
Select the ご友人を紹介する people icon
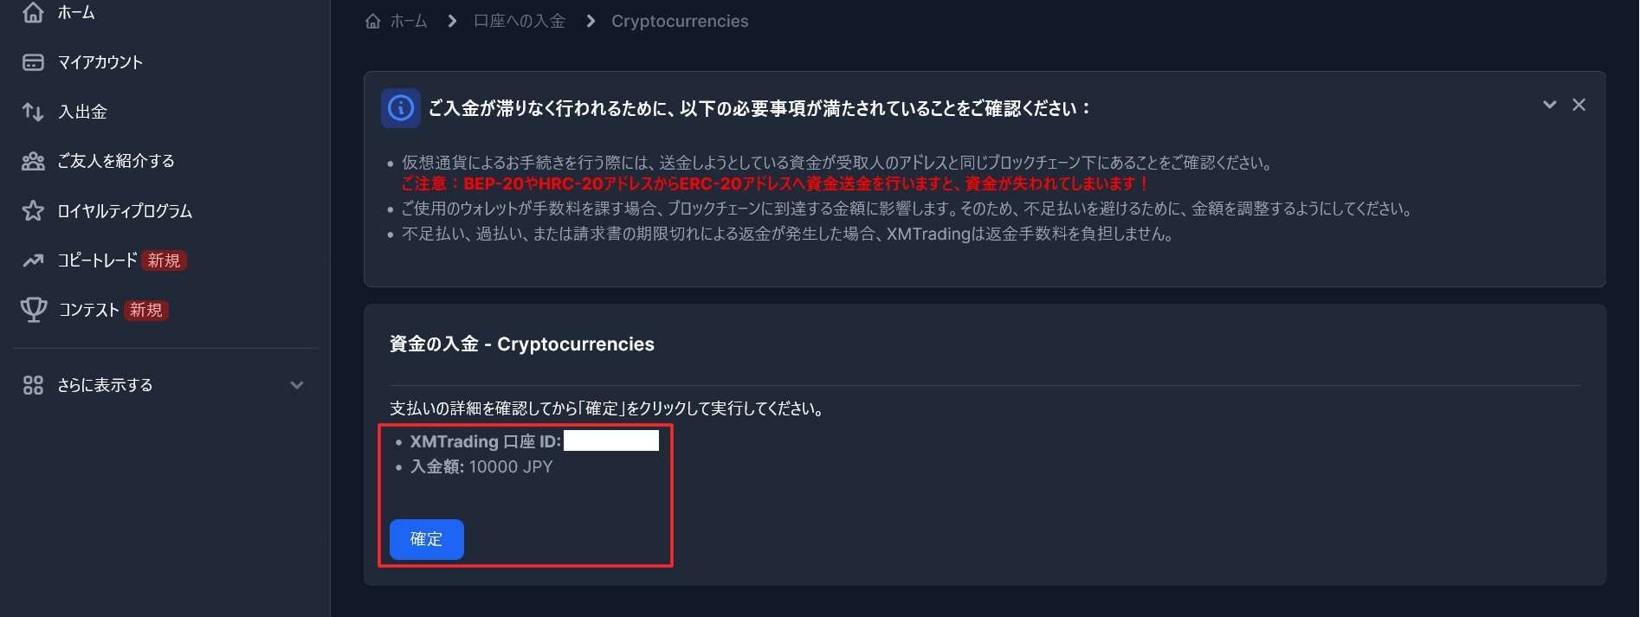[33, 161]
